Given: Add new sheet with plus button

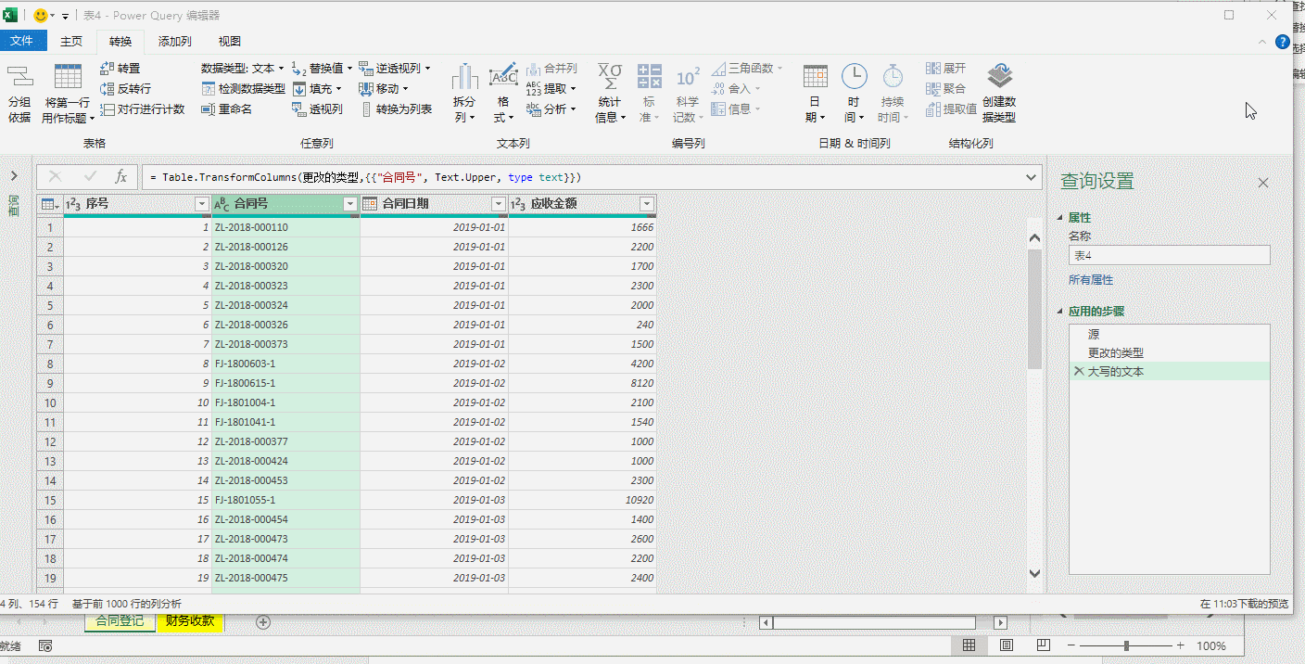Looking at the screenshot, I should click(263, 622).
